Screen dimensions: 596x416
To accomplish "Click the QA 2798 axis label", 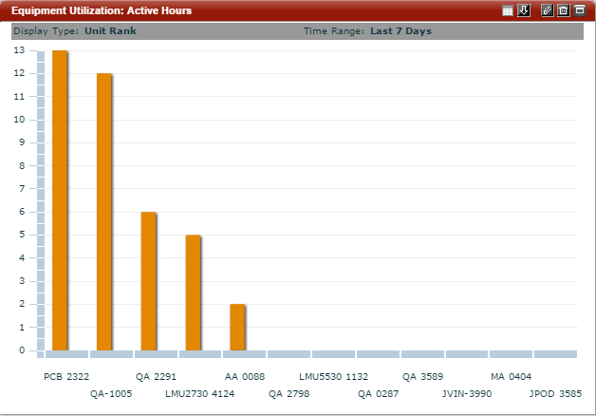I will tap(289, 394).
